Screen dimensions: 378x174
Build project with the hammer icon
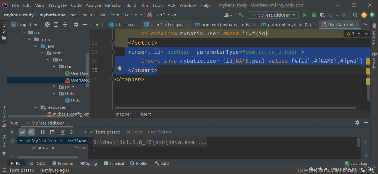pos(241,15)
